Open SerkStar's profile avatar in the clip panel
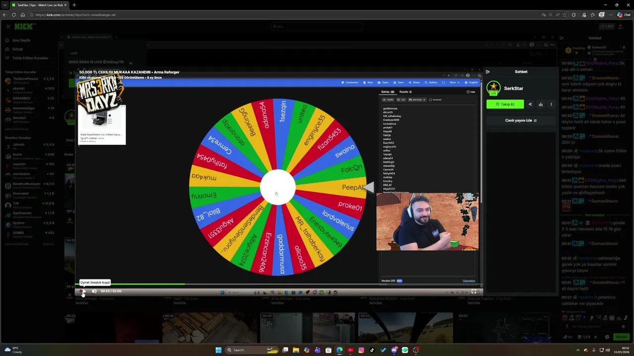 493,89
